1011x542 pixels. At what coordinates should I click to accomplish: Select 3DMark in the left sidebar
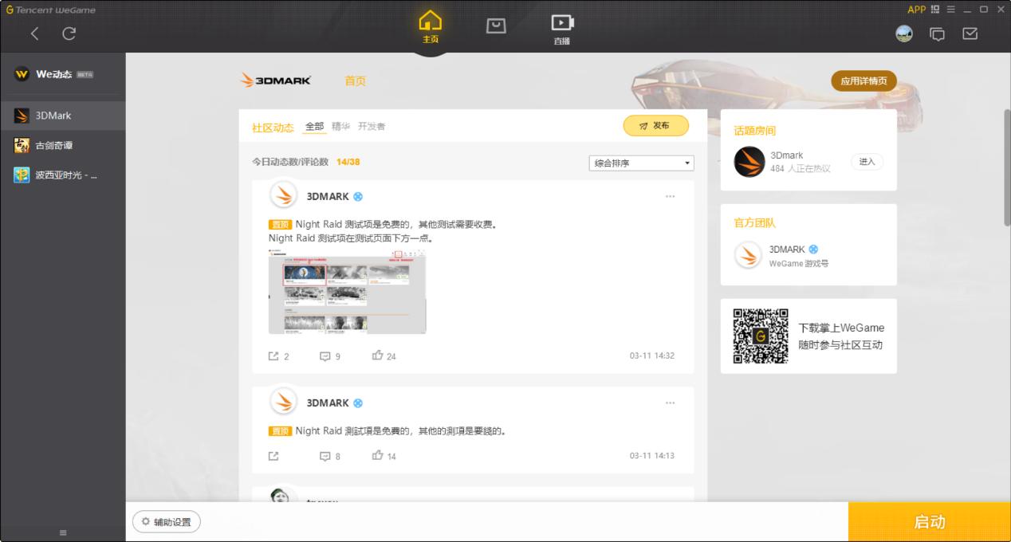[x=63, y=116]
